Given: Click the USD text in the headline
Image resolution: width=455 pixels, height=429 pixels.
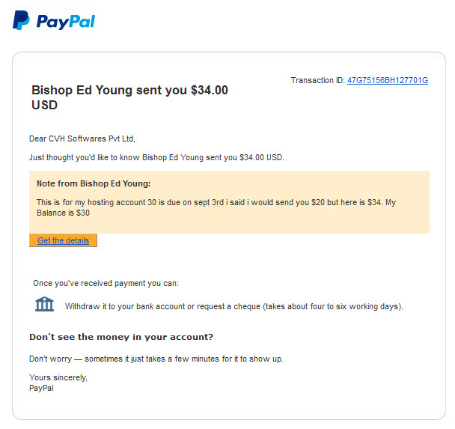Looking at the screenshot, I should click(44, 105).
